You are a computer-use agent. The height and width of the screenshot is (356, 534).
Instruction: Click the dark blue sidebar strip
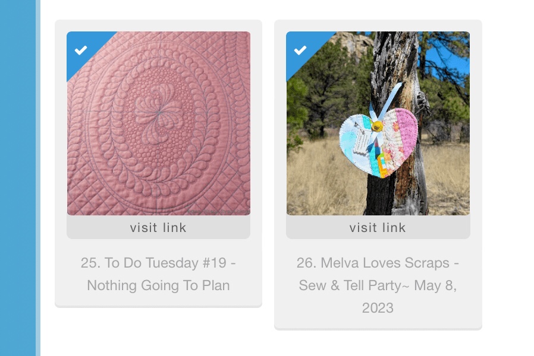[18, 178]
